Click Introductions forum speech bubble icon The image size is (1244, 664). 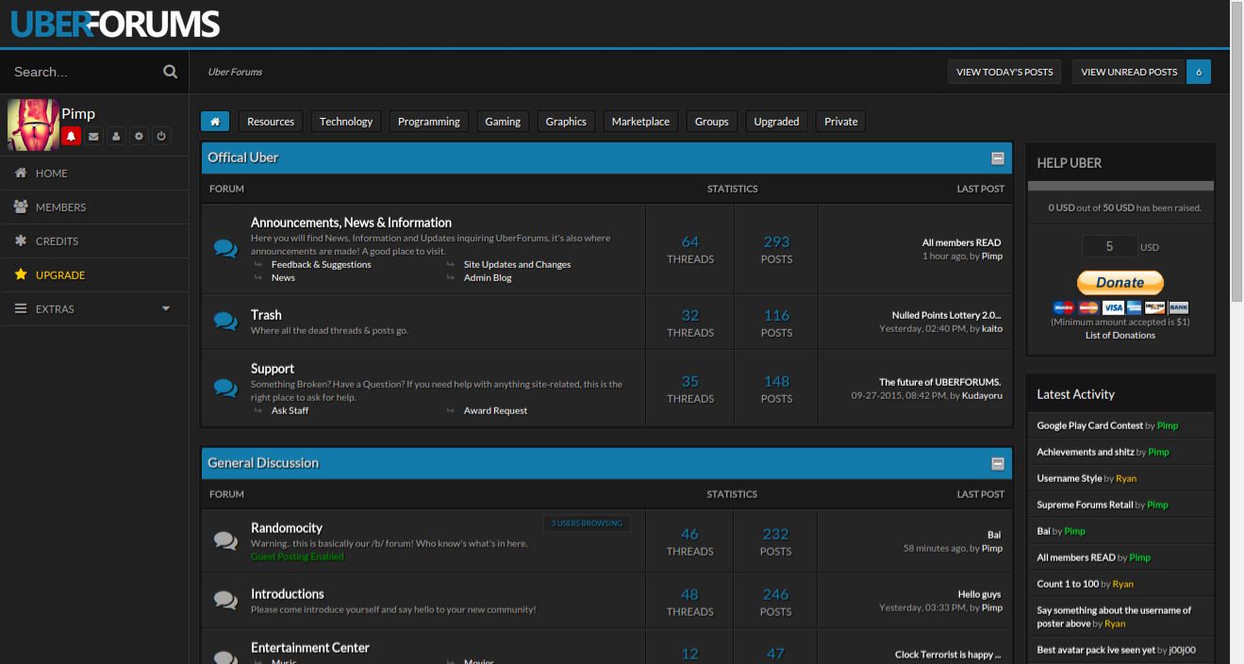pos(225,600)
